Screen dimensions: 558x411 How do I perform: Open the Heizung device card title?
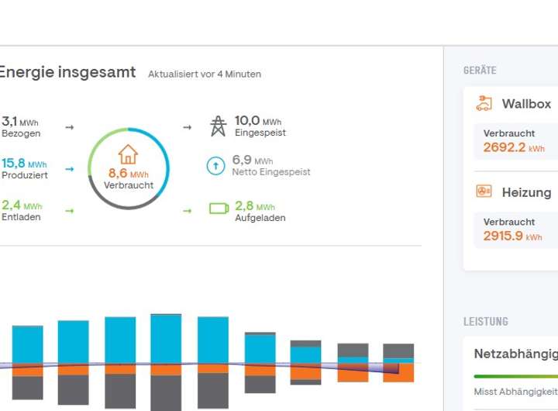tap(526, 192)
